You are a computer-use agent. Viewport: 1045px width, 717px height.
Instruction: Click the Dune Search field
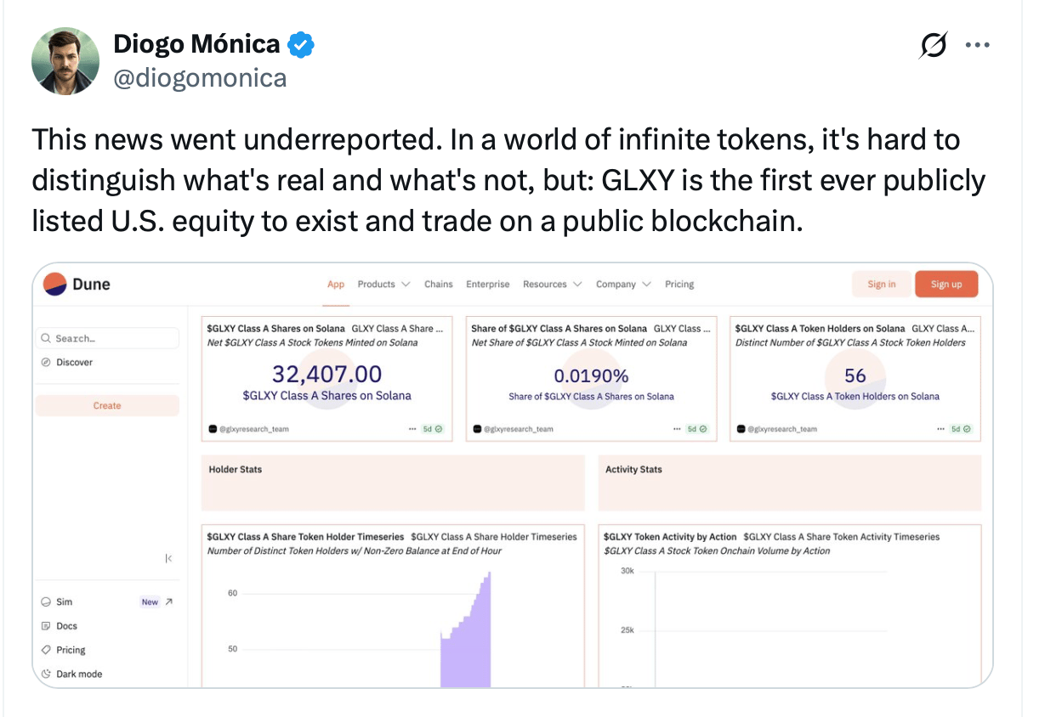[x=107, y=338]
